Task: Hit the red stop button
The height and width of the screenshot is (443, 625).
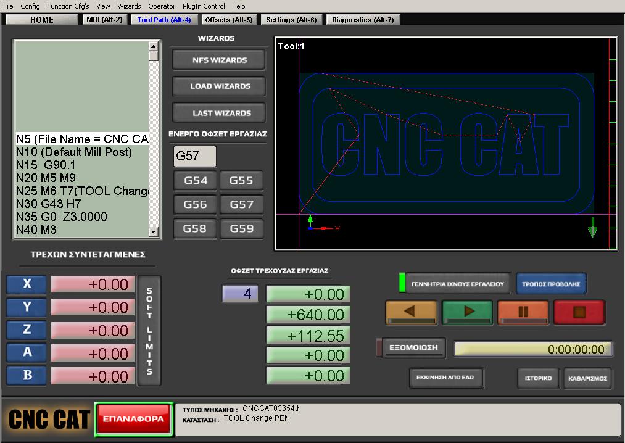Action: click(579, 312)
